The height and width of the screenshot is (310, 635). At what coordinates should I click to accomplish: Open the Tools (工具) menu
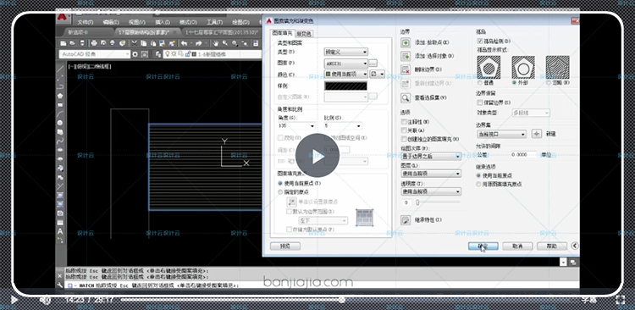[214, 22]
